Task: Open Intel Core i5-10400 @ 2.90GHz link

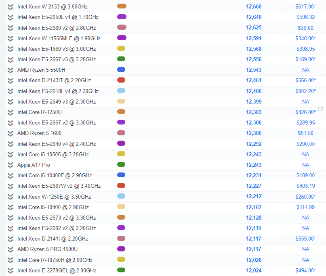Action: point(53,208)
